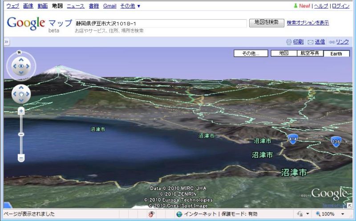The image size is (356, 221).
Task: Click the 印刷 print link
Action: (x=298, y=42)
